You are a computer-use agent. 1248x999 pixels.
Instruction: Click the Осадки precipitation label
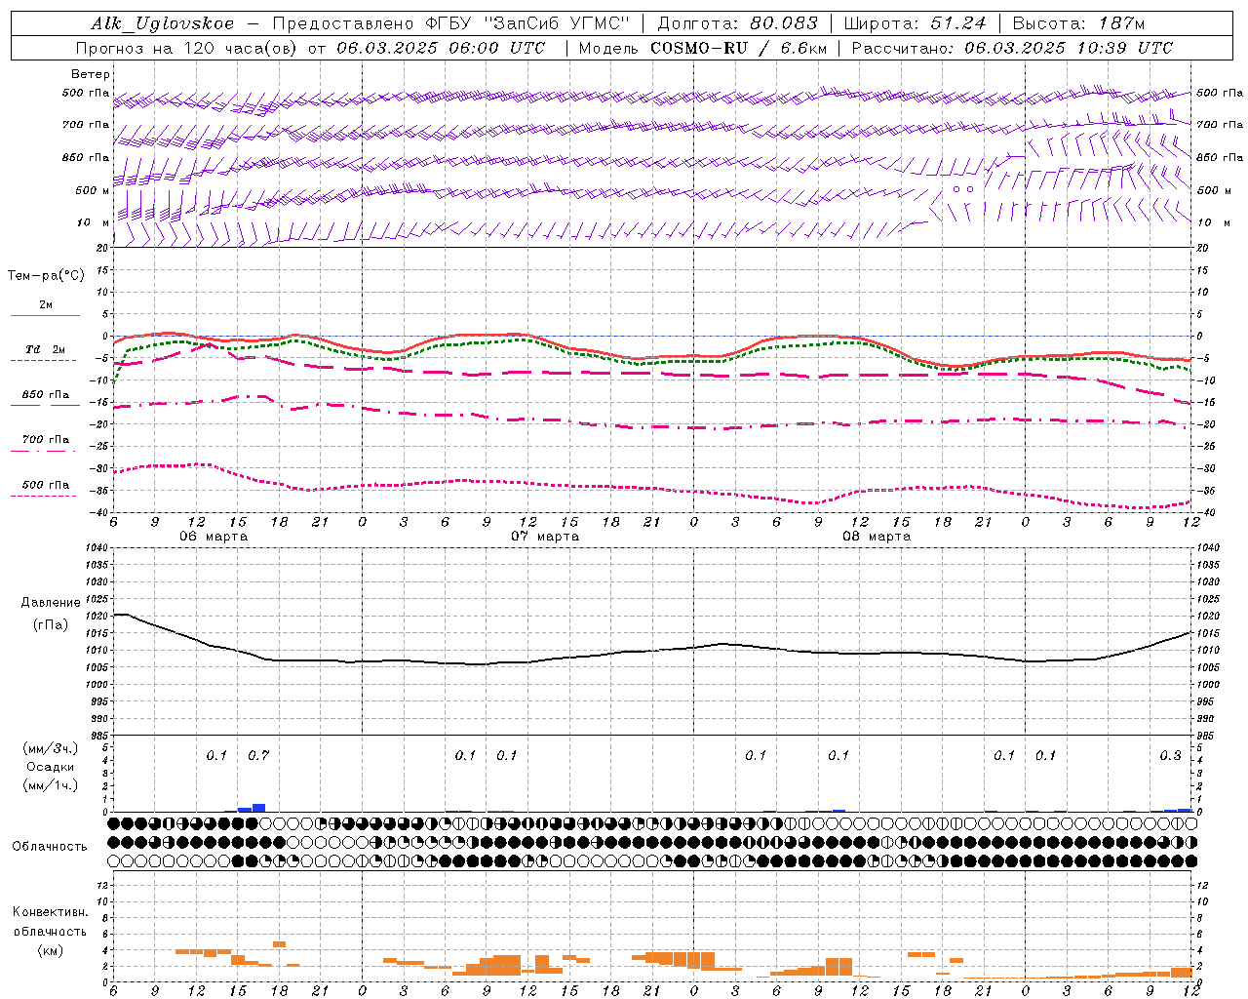51,767
